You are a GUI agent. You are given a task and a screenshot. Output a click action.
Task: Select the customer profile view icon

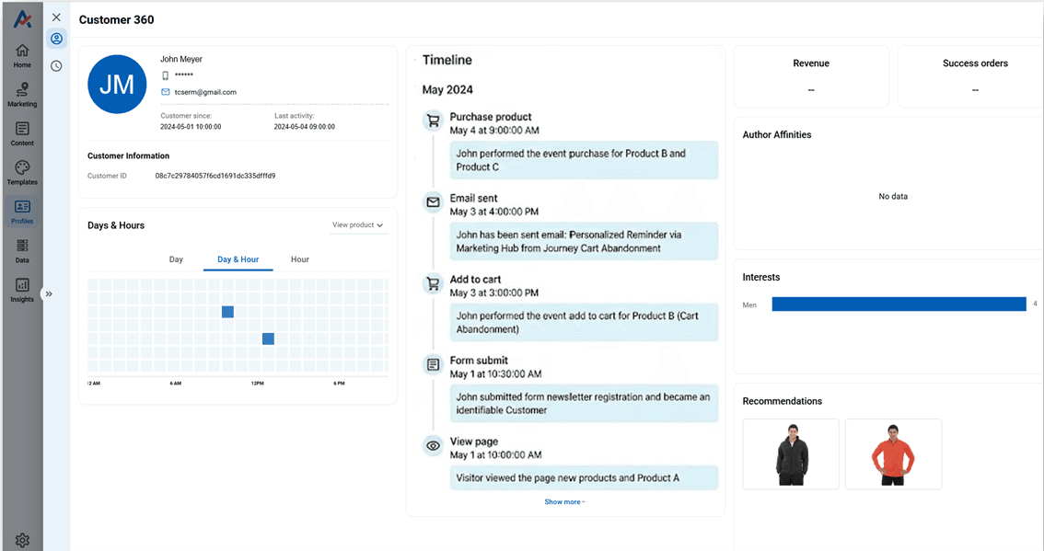(56, 39)
